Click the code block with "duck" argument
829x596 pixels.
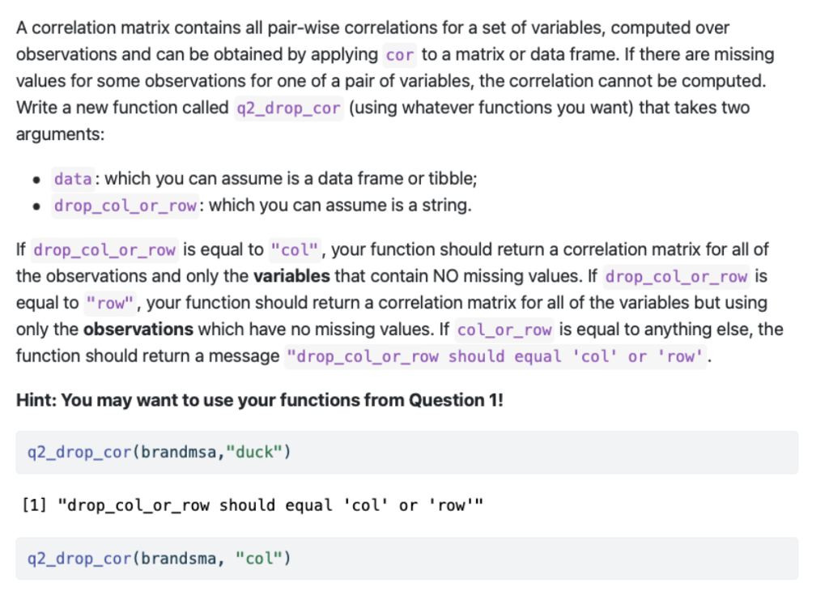(407, 452)
